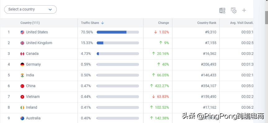Screen dimensions: 268x123
Task: Click the #146,433 country rank
Action: (x=208, y=75)
